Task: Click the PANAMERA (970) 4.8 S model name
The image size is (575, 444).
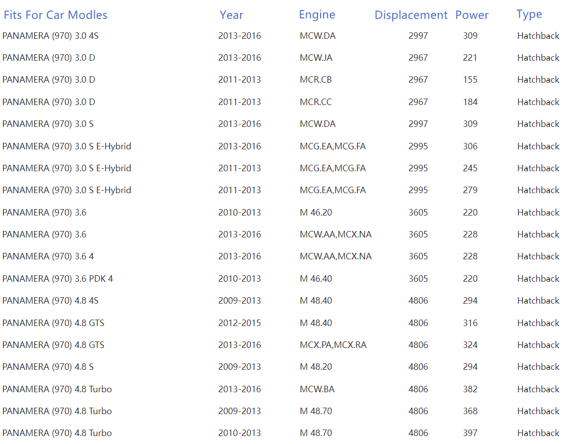Action: click(48, 367)
